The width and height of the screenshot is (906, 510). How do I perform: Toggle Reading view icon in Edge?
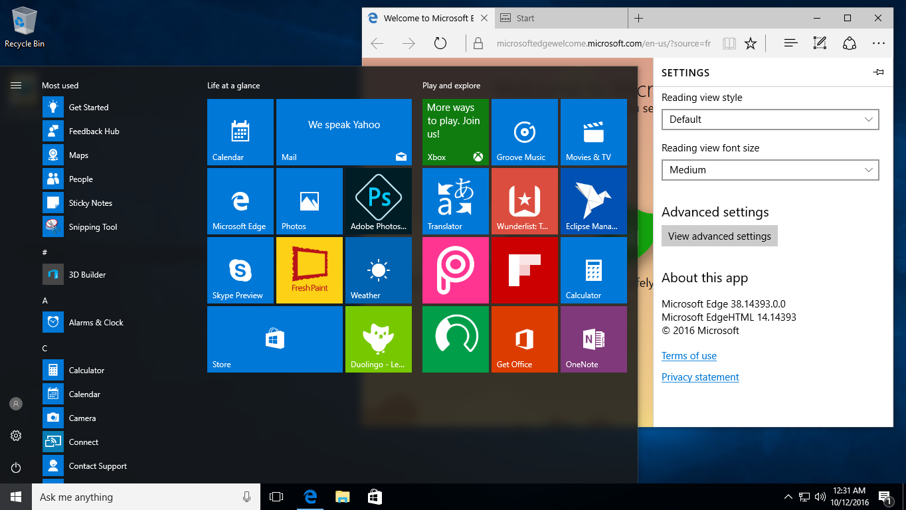pyautogui.click(x=729, y=43)
